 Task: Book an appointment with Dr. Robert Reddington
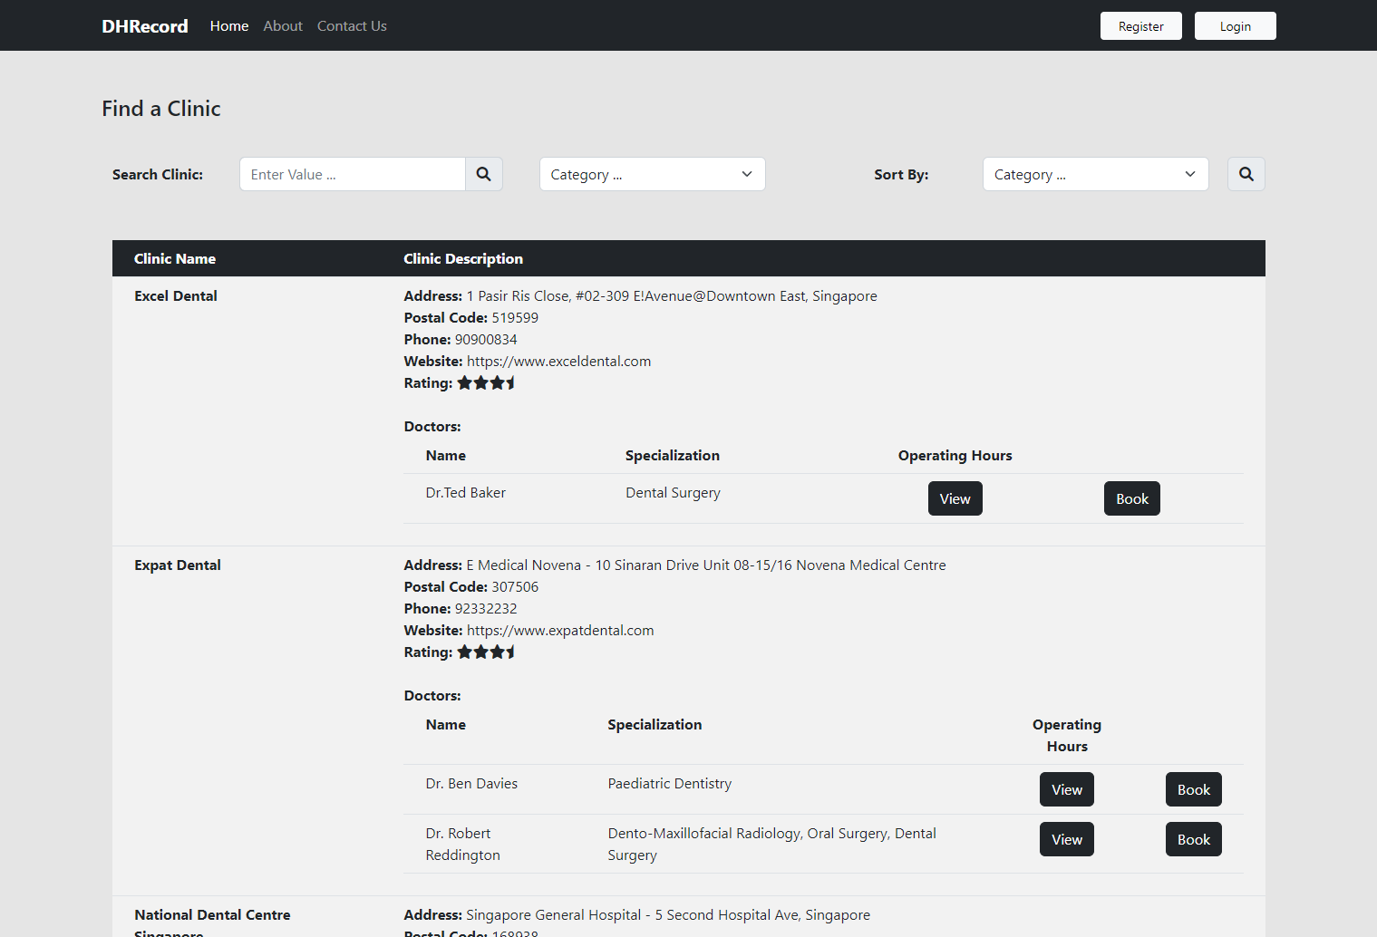[1194, 839]
